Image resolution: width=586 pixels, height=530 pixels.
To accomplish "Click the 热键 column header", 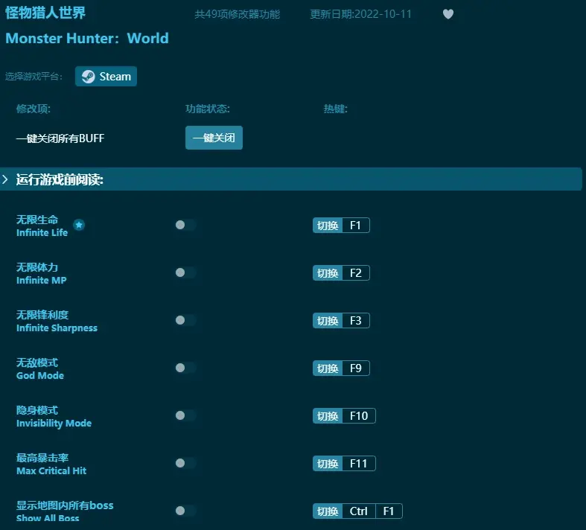I will 336,109.
